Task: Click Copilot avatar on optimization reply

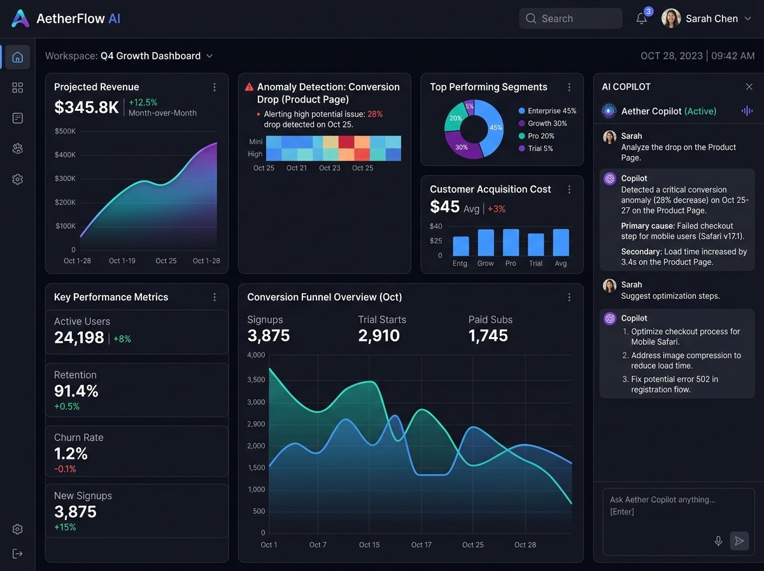Action: pos(610,319)
